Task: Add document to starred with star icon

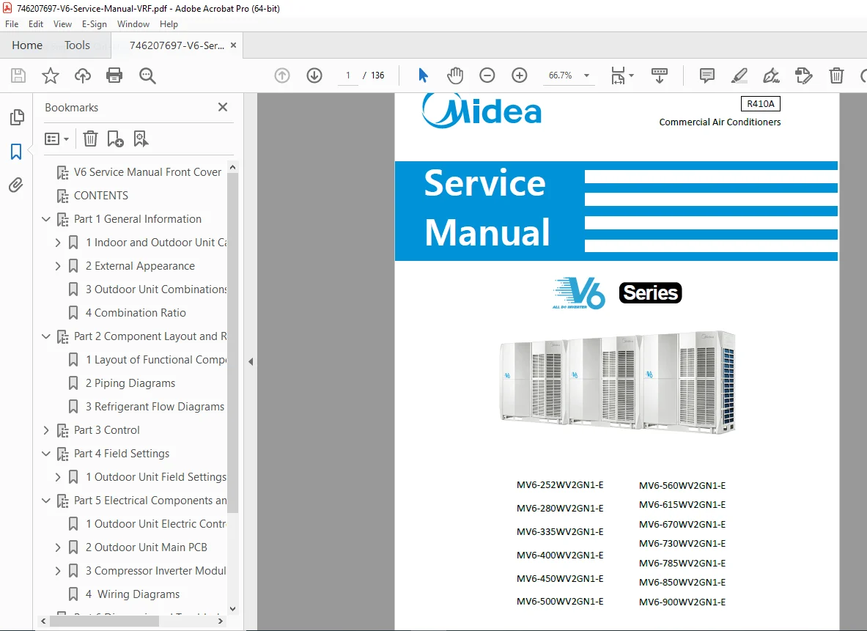Action: point(51,75)
